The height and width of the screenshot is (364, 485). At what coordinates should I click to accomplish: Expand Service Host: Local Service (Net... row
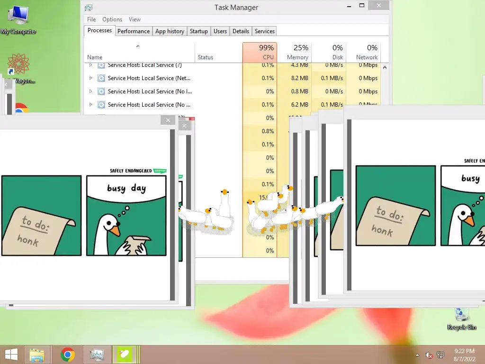(x=90, y=78)
